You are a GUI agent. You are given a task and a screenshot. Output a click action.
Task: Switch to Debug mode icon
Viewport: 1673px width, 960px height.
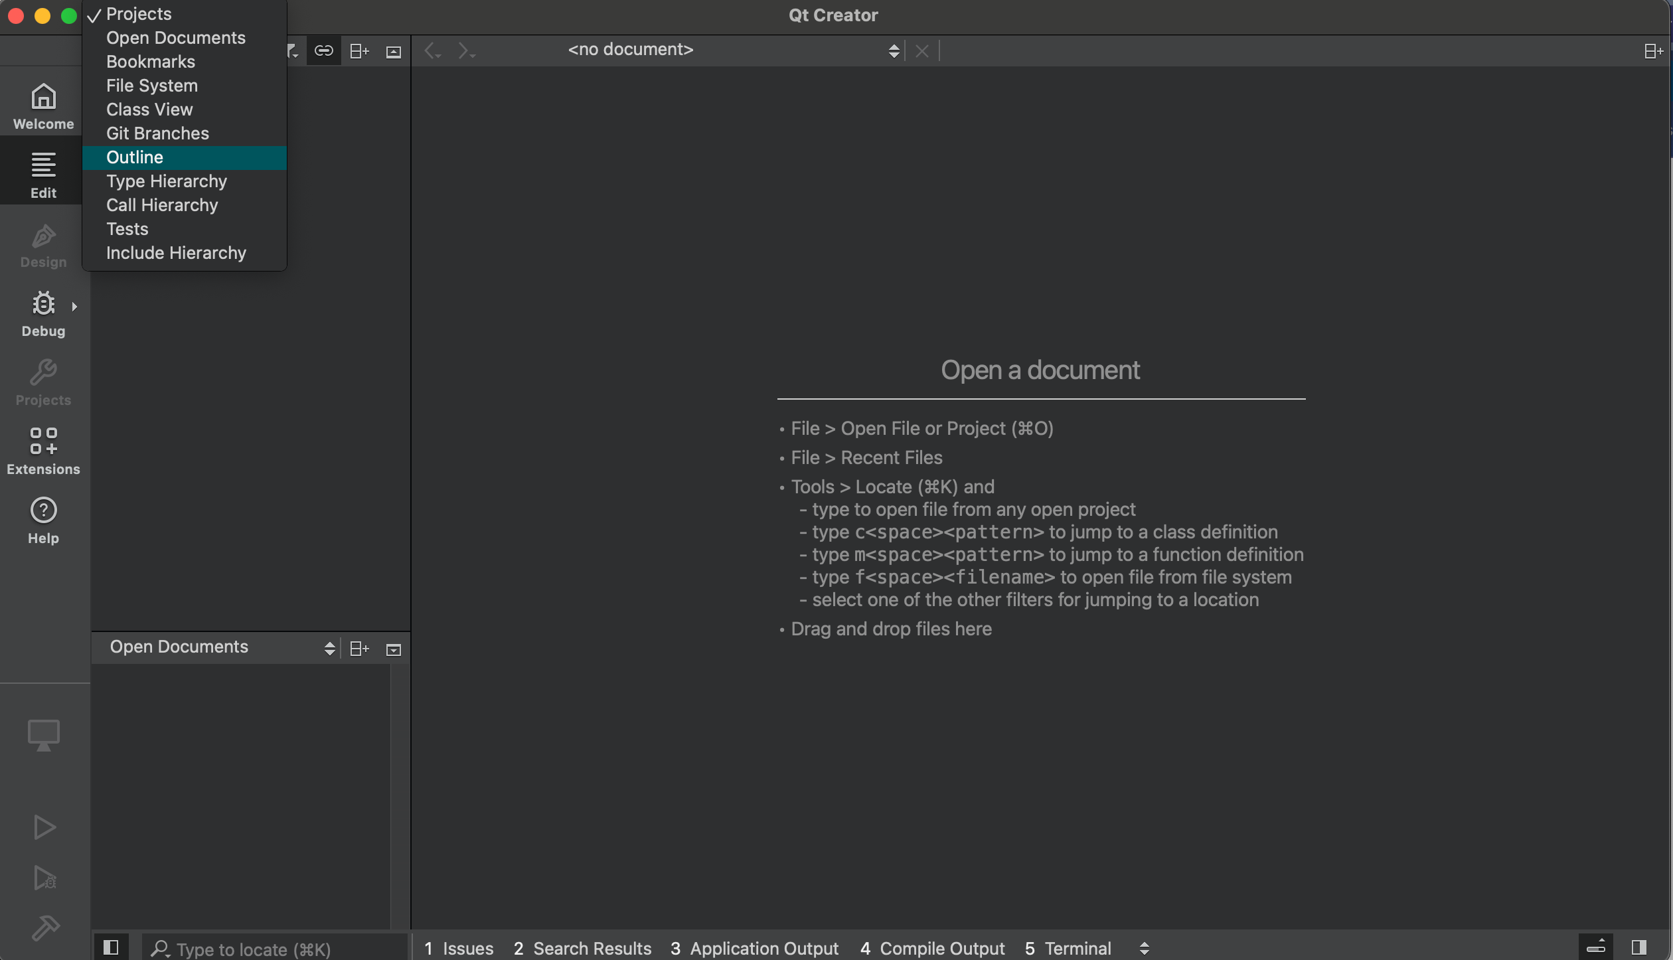tap(43, 313)
